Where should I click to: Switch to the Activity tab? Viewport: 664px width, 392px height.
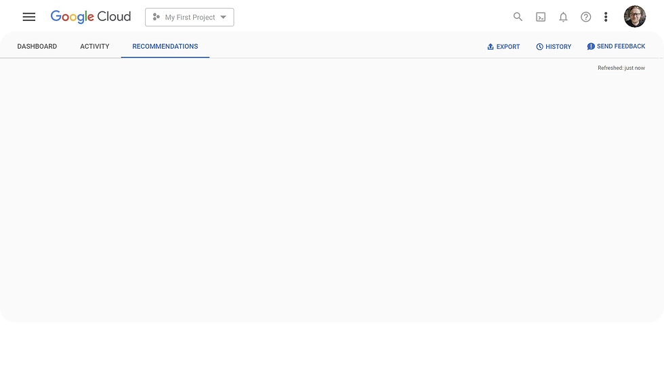[x=95, y=47]
